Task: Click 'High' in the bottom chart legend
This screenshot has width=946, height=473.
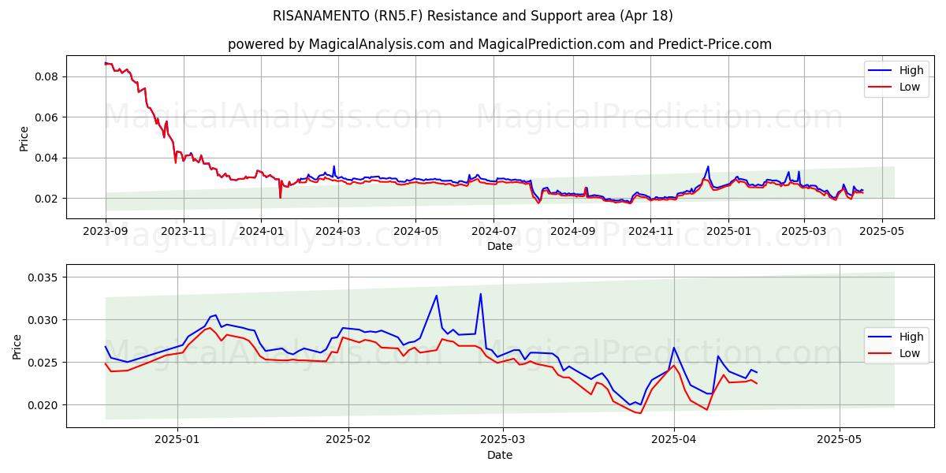Action: (911, 337)
